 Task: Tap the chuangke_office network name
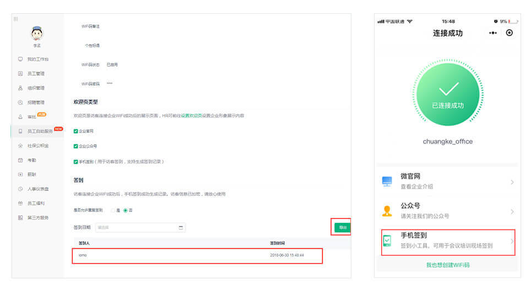pyautogui.click(x=448, y=142)
